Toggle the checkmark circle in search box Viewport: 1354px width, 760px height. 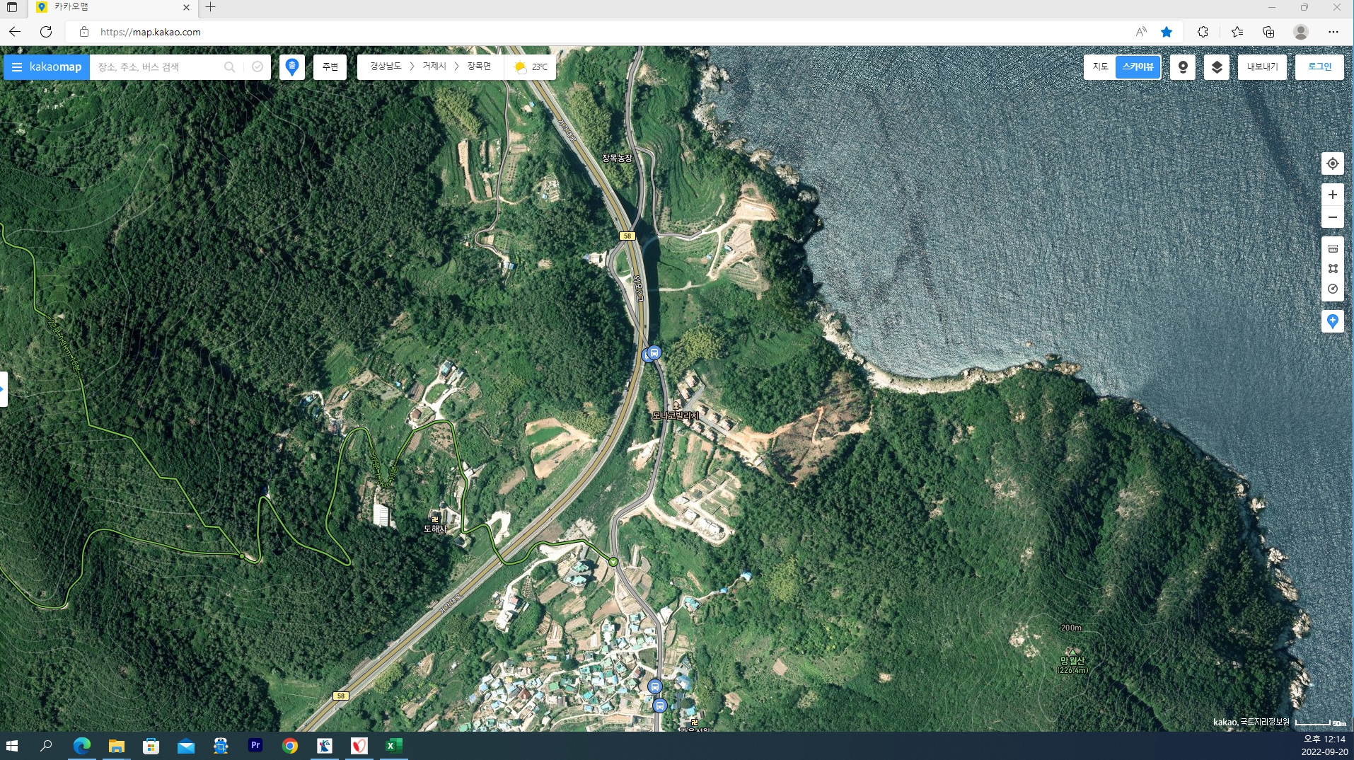(x=258, y=67)
